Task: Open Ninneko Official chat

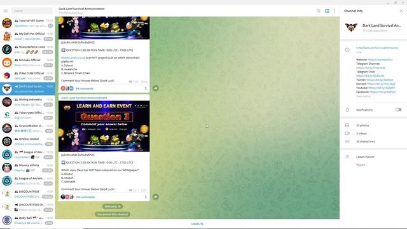Action: (x=27, y=62)
